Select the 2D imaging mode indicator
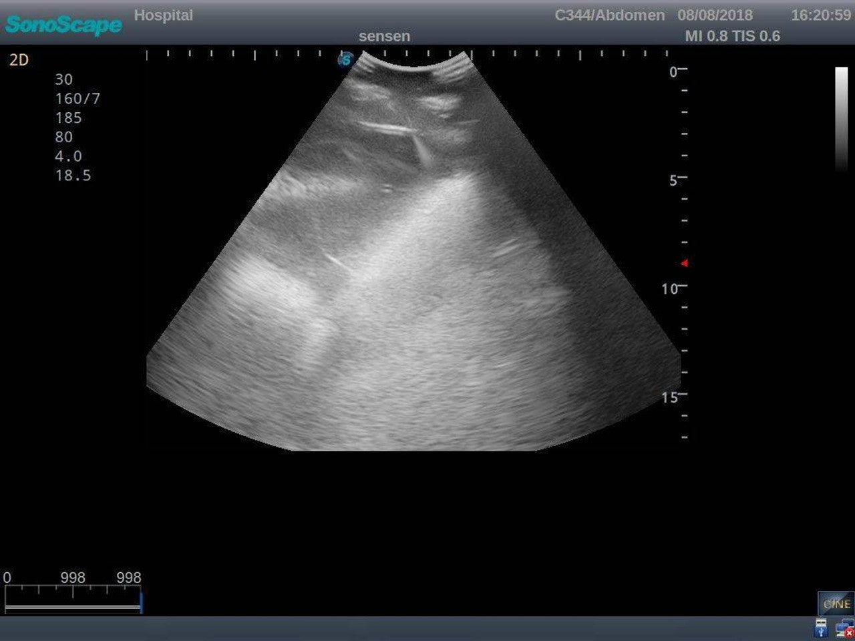 pos(19,59)
